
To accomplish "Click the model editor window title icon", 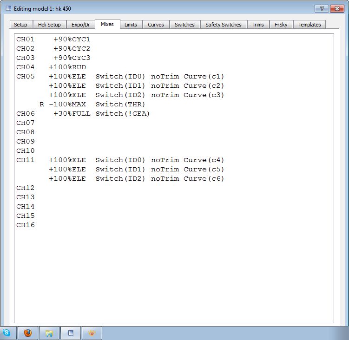I will click(8, 9).
